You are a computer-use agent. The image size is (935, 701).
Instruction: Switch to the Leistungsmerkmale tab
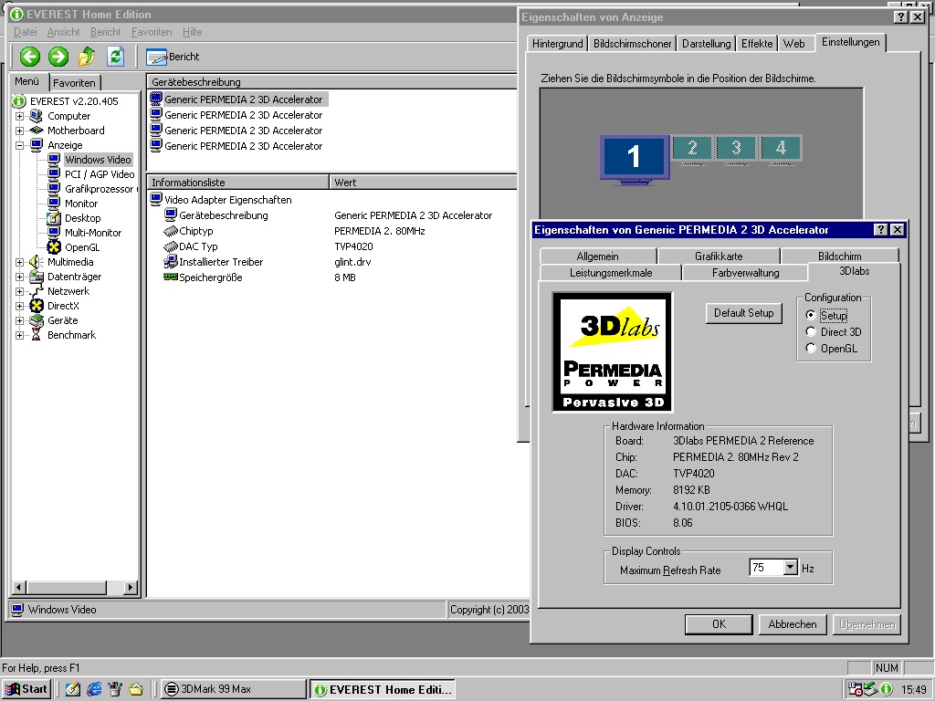point(611,273)
